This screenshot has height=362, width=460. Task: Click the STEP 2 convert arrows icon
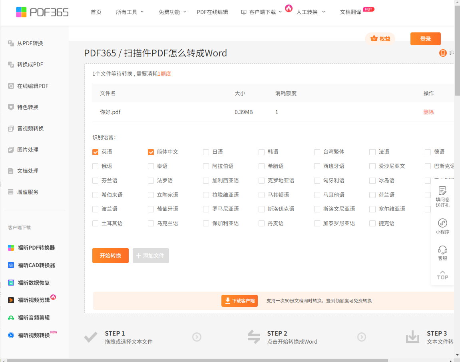click(253, 337)
